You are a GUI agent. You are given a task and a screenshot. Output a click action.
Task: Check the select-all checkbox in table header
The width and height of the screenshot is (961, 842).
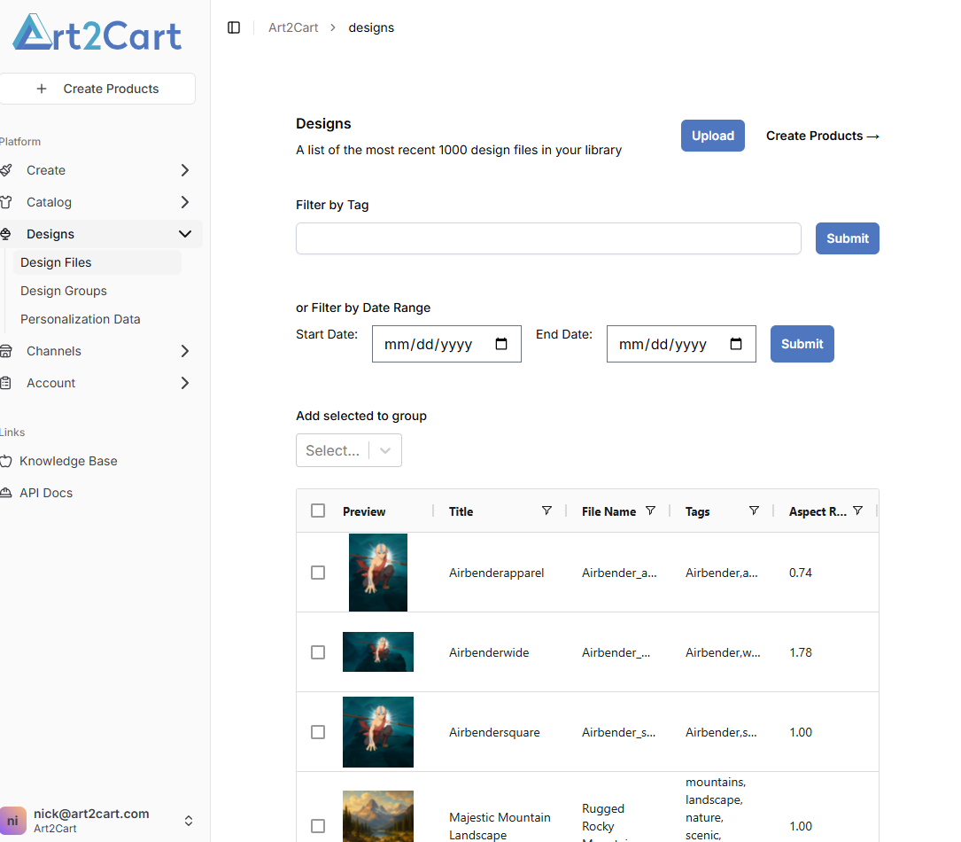(318, 511)
